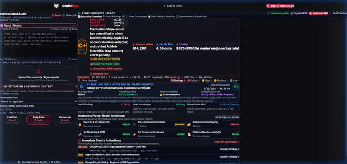Select Deep Scan audit rigor

click(39, 120)
